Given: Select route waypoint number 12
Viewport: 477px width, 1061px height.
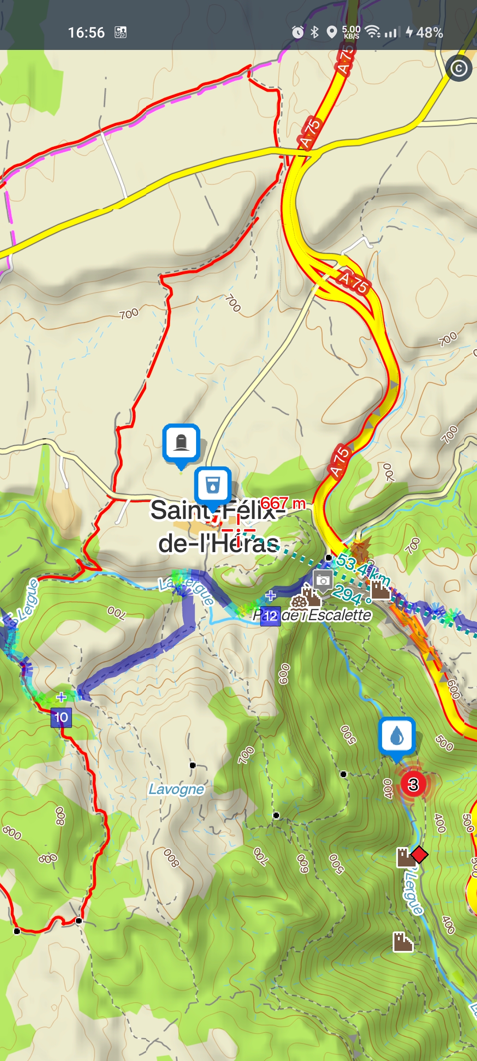Looking at the screenshot, I should click(270, 616).
